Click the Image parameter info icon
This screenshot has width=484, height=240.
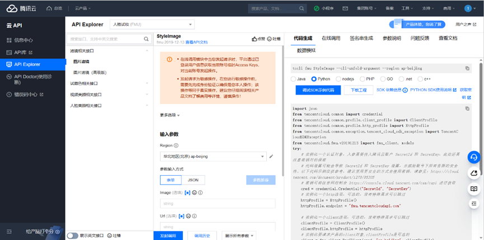(200, 192)
